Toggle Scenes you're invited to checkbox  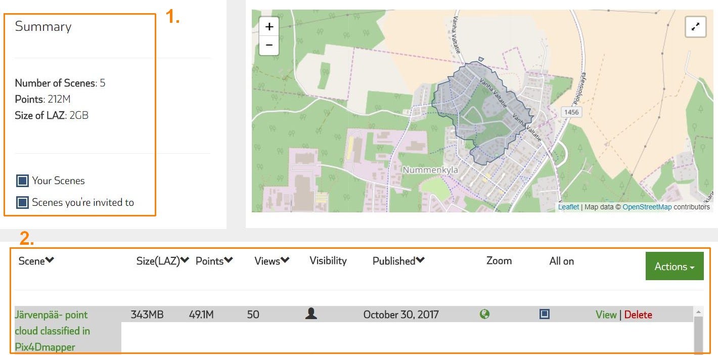pos(22,202)
